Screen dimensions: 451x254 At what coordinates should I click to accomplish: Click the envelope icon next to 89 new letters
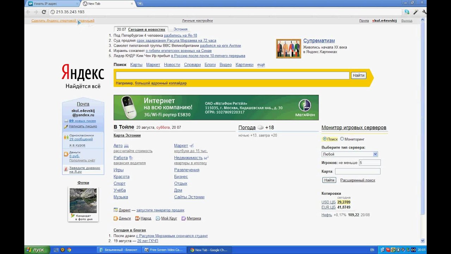click(66, 121)
